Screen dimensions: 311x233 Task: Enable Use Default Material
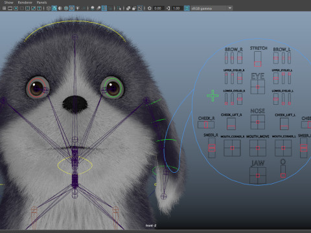pos(60,8)
